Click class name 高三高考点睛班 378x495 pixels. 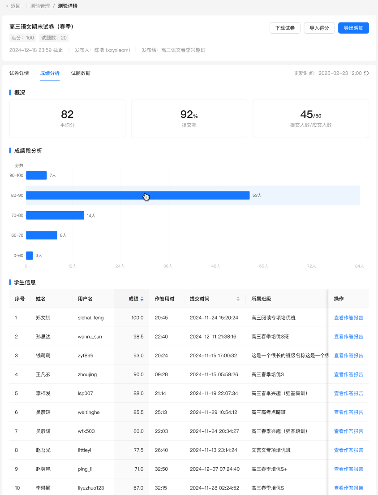click(x=269, y=412)
